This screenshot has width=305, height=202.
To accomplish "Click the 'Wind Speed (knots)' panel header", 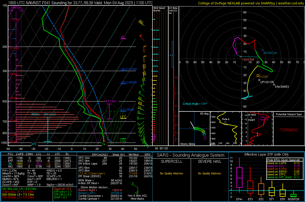I will pyautogui.click(x=159, y=9).
